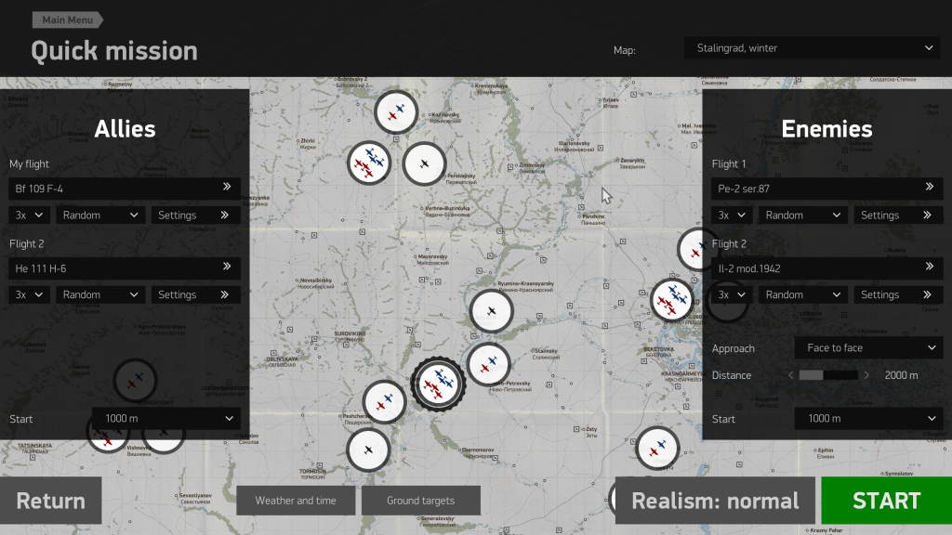The image size is (952, 535).
Task: Expand the Approach dropdown set to Face to face
Action: click(868, 347)
